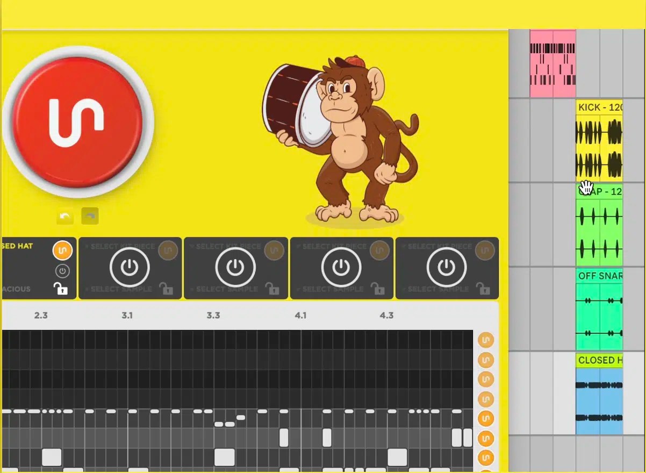
Task: Open the Select Kit Piece dropdown on the fourth slot
Action: pos(333,246)
